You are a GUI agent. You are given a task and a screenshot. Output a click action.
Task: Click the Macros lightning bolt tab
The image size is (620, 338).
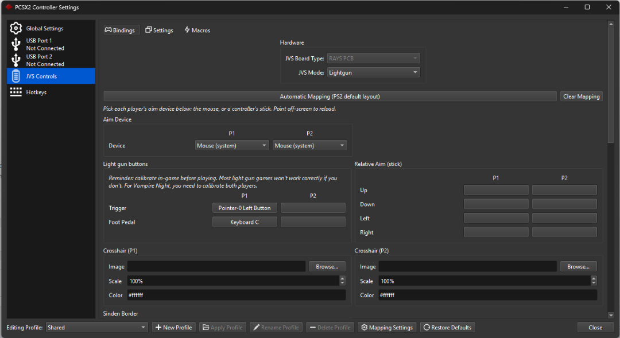[197, 30]
